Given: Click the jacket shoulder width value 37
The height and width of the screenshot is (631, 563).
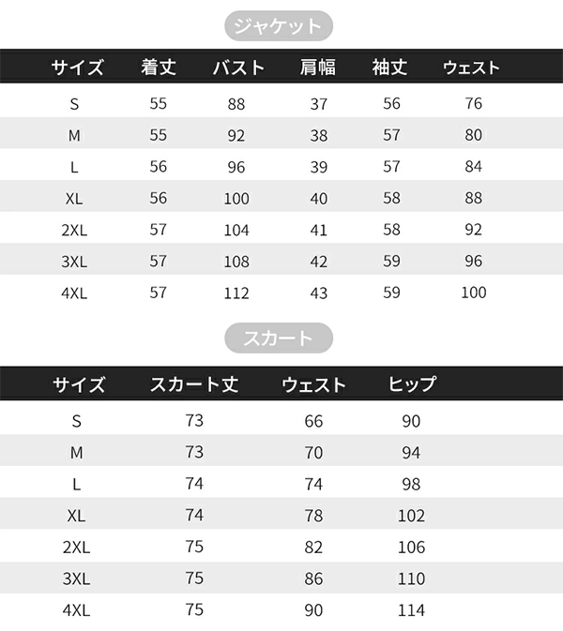Looking at the screenshot, I should coord(319,104).
